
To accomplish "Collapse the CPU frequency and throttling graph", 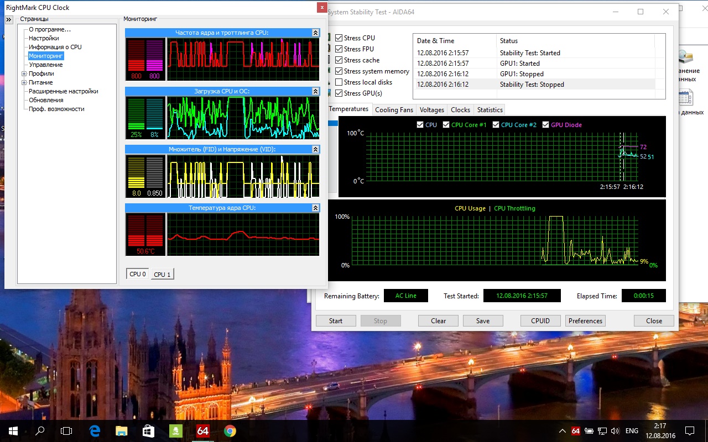I will coord(315,33).
